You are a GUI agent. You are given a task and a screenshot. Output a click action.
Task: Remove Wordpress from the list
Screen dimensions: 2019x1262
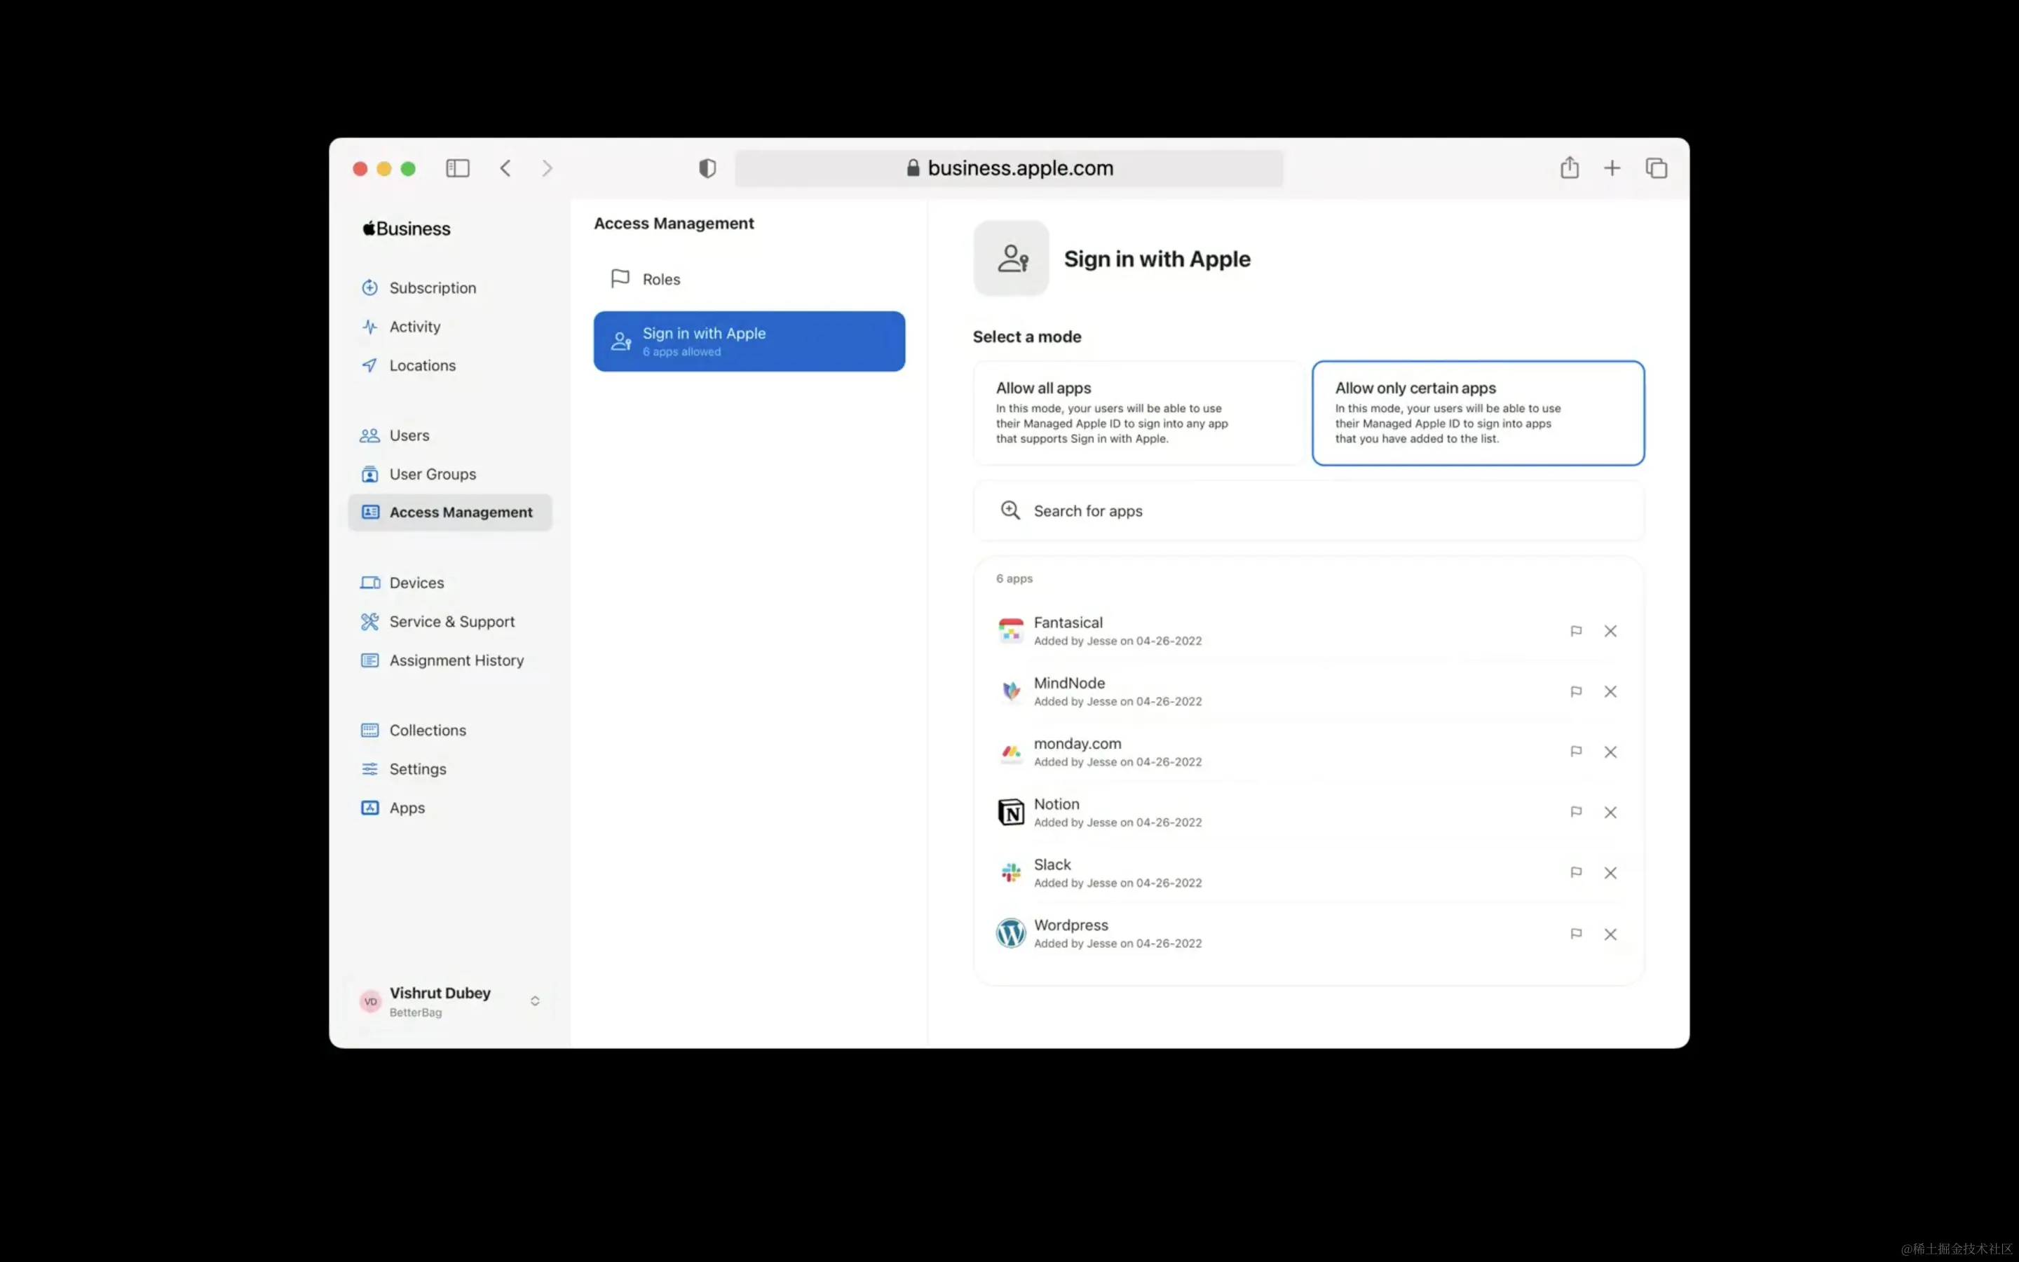[x=1610, y=934]
